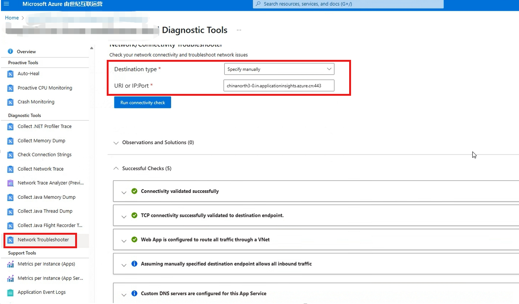Viewport: 519px width, 304px height.
Task: Expand Observations and Solutions (0)
Action: (x=116, y=143)
